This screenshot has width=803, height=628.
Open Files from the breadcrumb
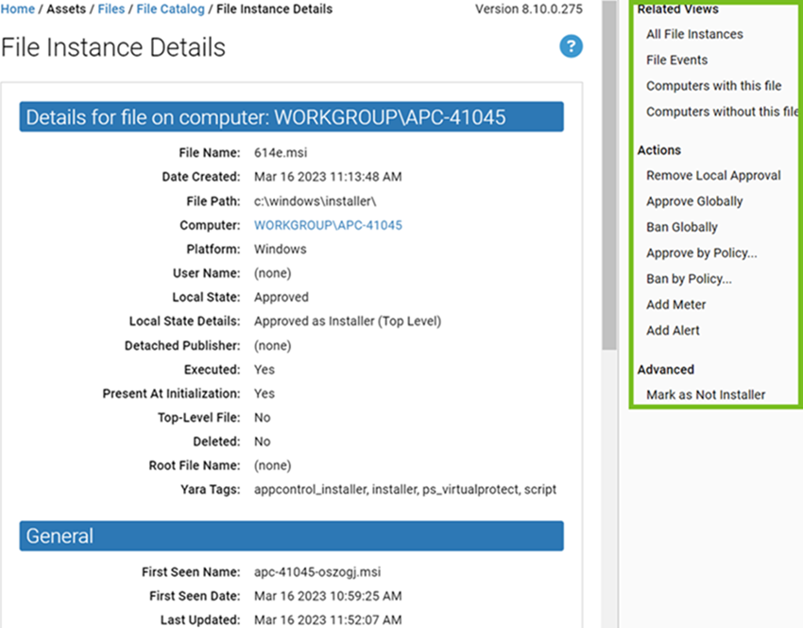(x=111, y=9)
